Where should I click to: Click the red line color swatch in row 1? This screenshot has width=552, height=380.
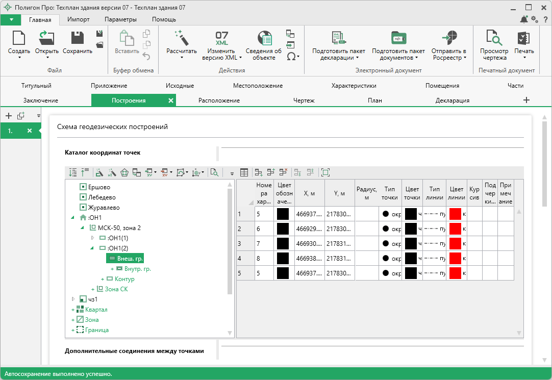click(x=455, y=214)
